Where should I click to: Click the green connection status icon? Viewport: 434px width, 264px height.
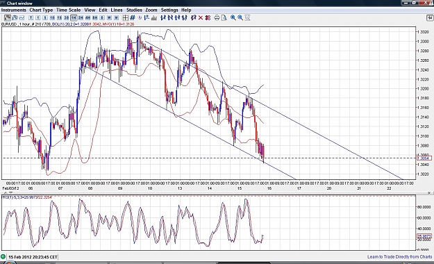coord(3,257)
